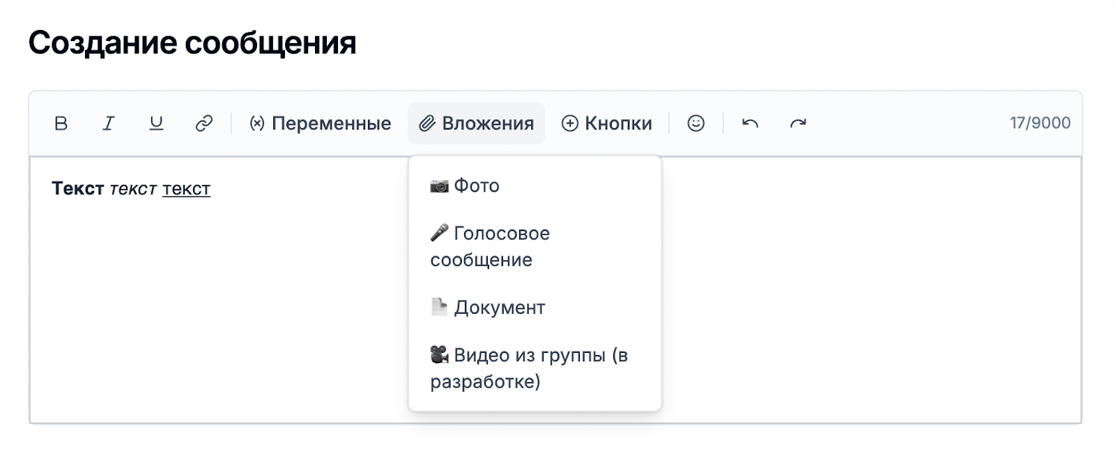
Task: Click the paperclip icon in Вложения
Action: tap(426, 124)
